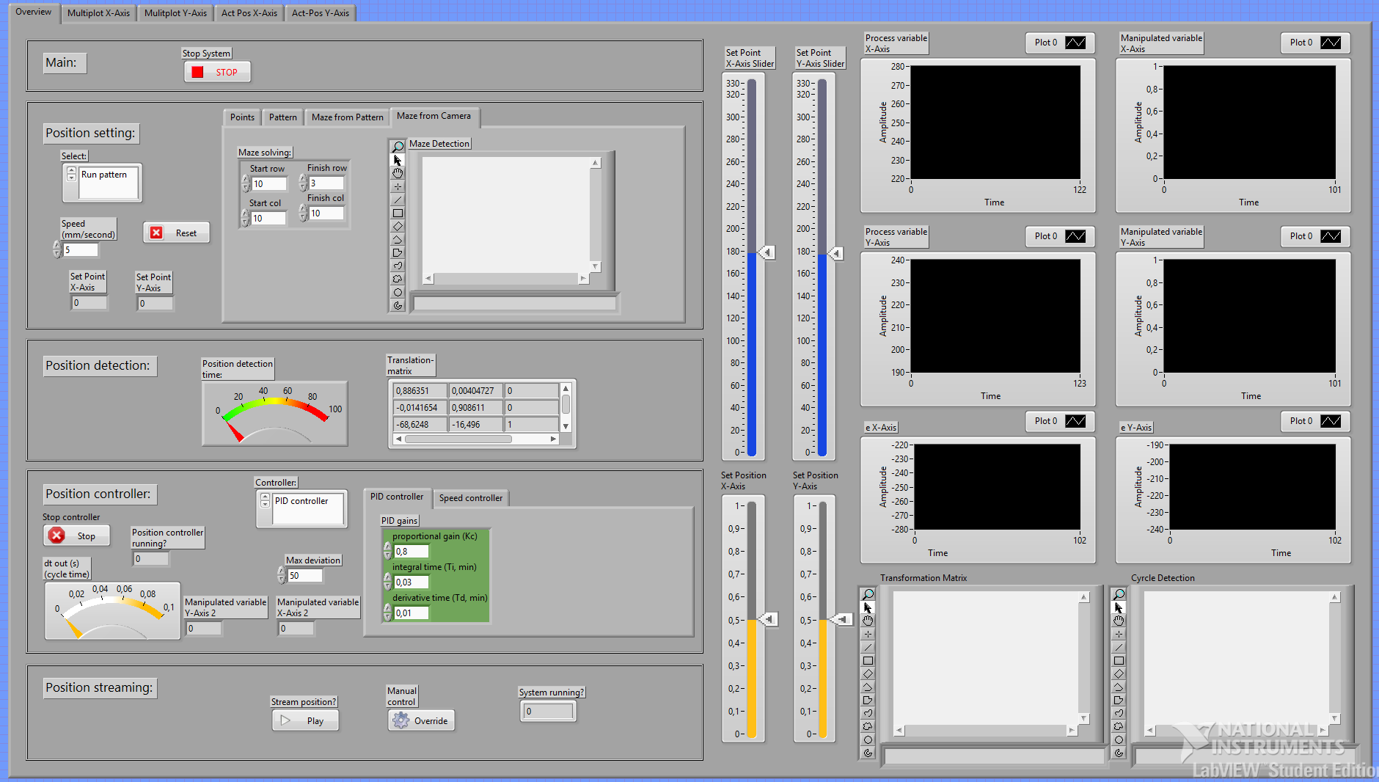Viewport: 1379px width, 782px height.
Task: Open the Maze from Pattern tab
Action: [347, 117]
